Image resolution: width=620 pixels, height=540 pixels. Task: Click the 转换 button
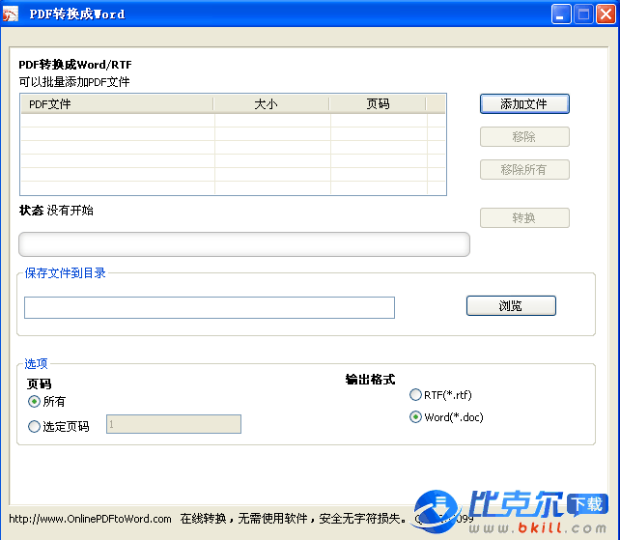524,218
